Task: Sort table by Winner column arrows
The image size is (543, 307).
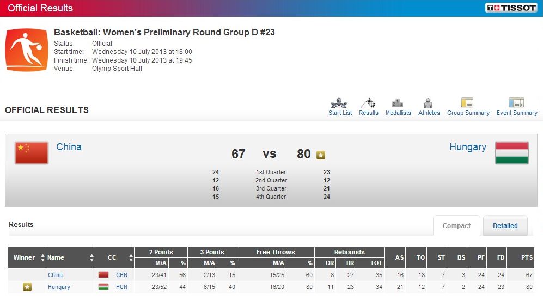Action: (x=42, y=257)
